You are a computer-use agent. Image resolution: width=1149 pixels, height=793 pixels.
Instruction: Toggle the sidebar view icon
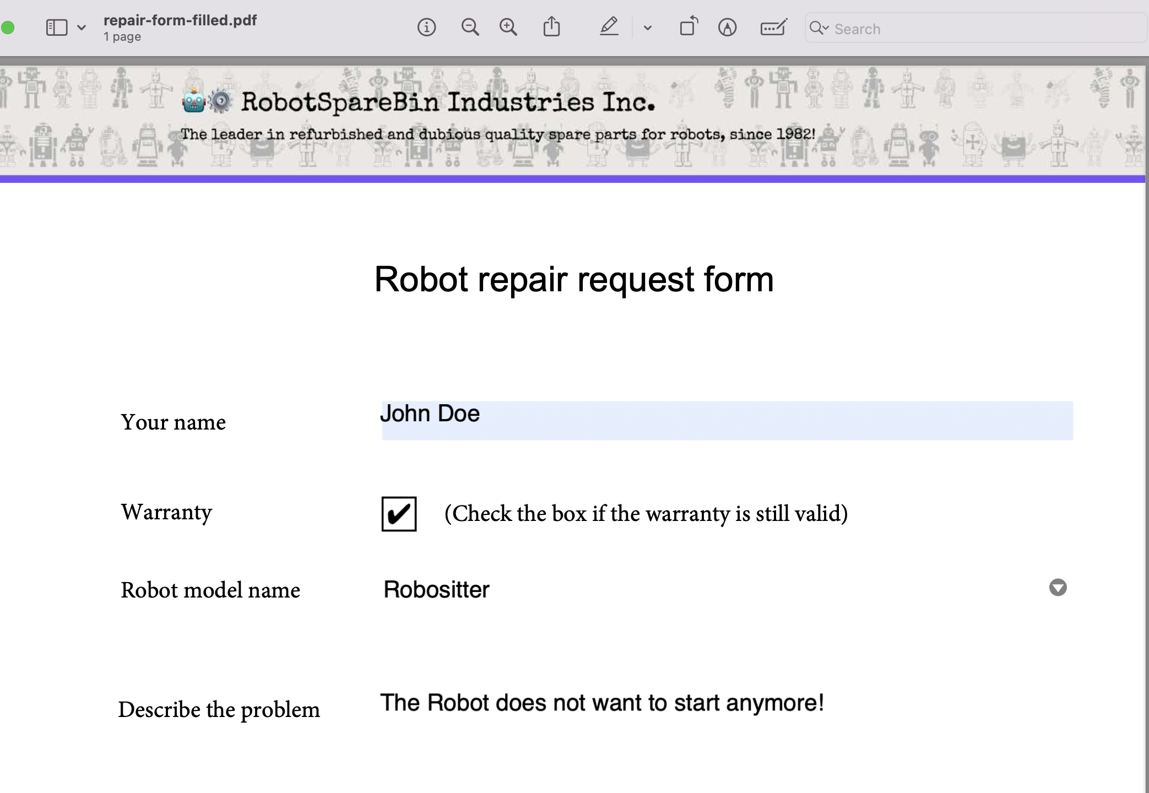[x=56, y=26]
